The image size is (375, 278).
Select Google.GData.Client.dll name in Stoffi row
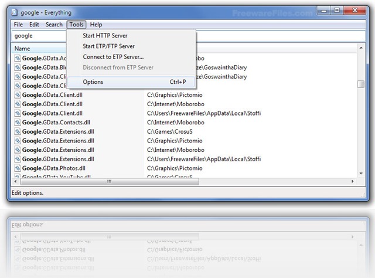tap(52, 113)
